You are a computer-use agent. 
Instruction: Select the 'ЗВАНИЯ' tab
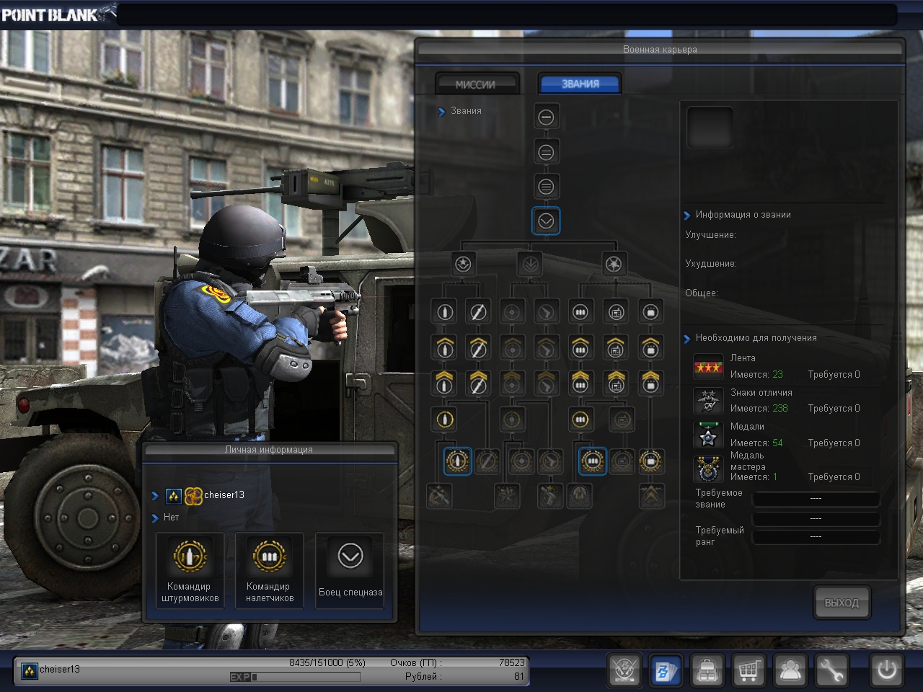(x=580, y=84)
